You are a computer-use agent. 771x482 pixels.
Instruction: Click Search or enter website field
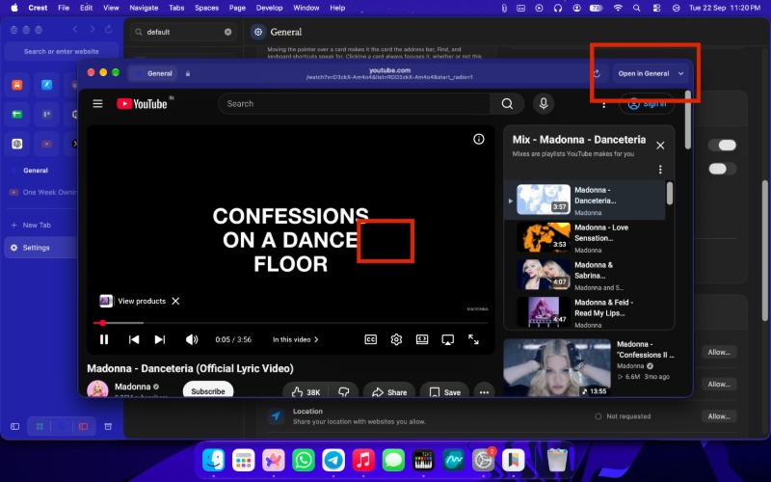pyautogui.click(x=62, y=51)
